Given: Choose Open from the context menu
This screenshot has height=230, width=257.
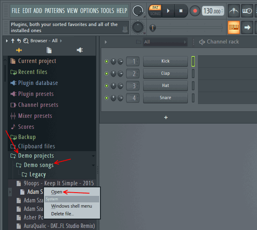Looking at the screenshot, I should coord(57,192).
